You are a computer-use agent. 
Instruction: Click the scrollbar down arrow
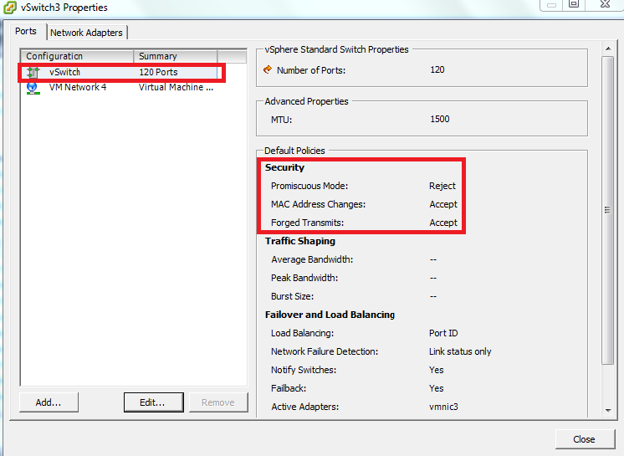608,410
